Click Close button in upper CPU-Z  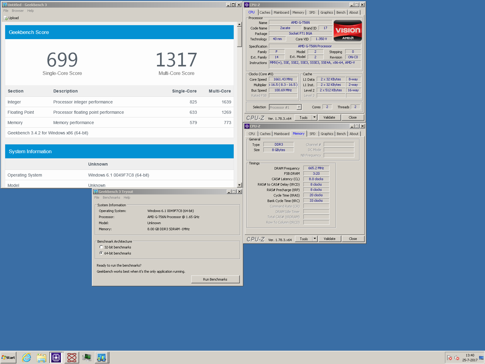[353, 117]
